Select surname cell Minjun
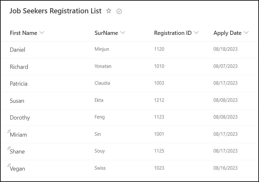 [102, 49]
